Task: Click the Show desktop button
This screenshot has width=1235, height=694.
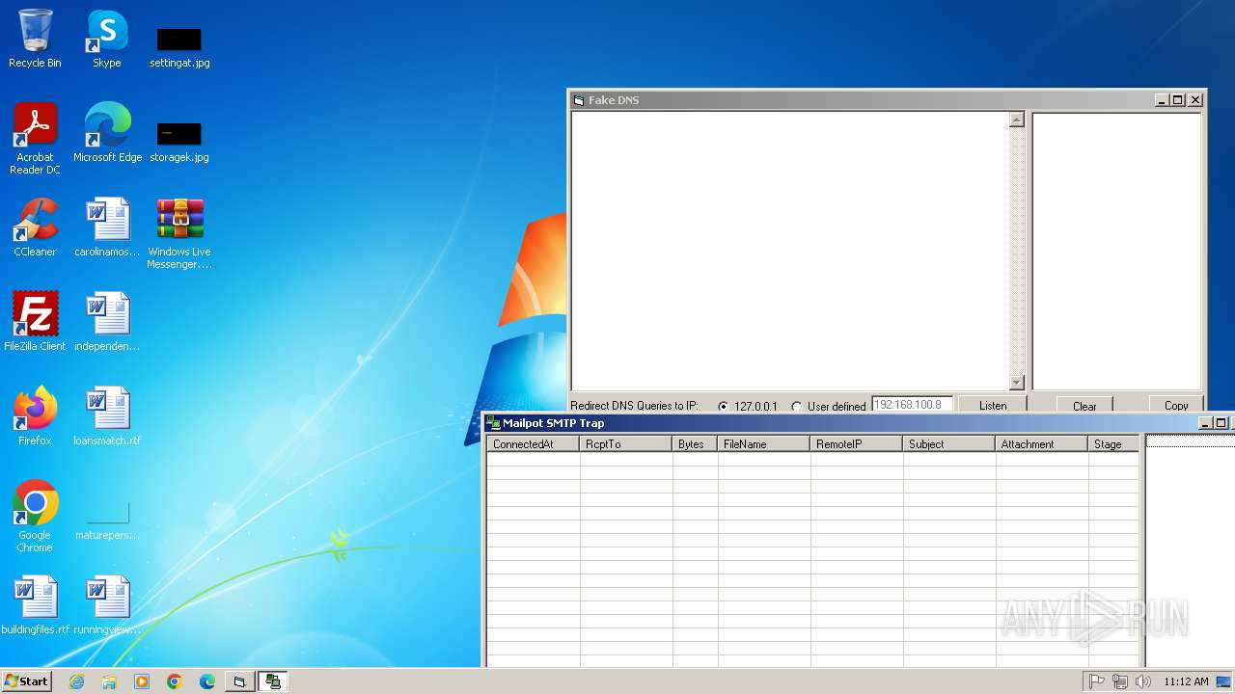Action: 1225,681
